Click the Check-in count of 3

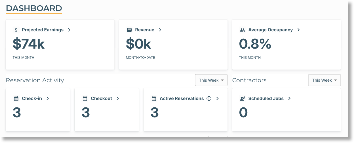point(17,112)
